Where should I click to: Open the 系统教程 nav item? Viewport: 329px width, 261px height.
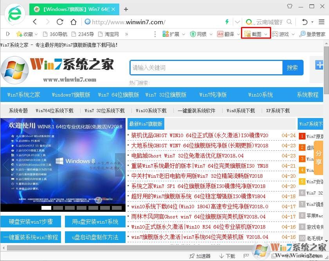pos(308,95)
